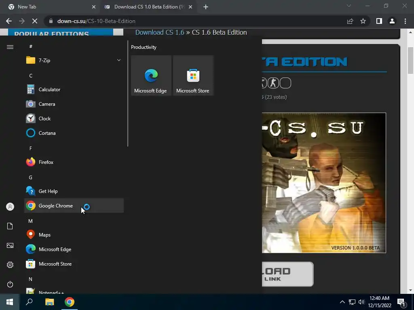Click the Microsoft Store Productivity tile
Viewport: 414px width, 310px height.
pos(193,75)
